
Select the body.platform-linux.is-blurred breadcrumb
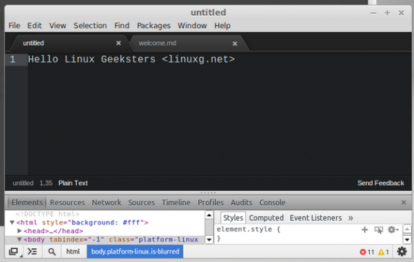click(135, 251)
